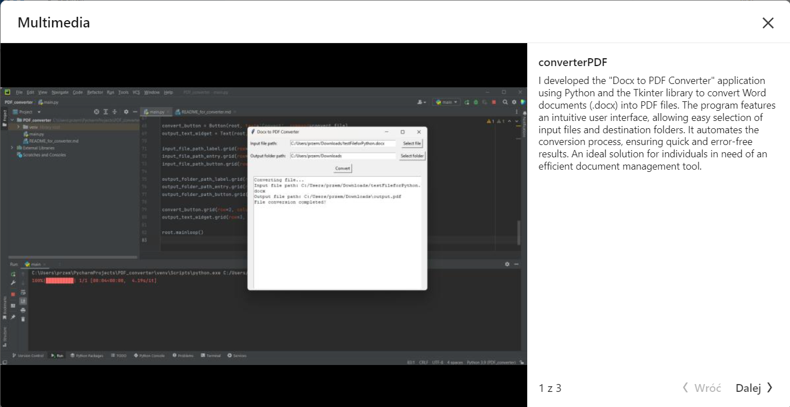This screenshot has height=407, width=790.
Task: Expand External Libraries in project tree
Action: 12,148
